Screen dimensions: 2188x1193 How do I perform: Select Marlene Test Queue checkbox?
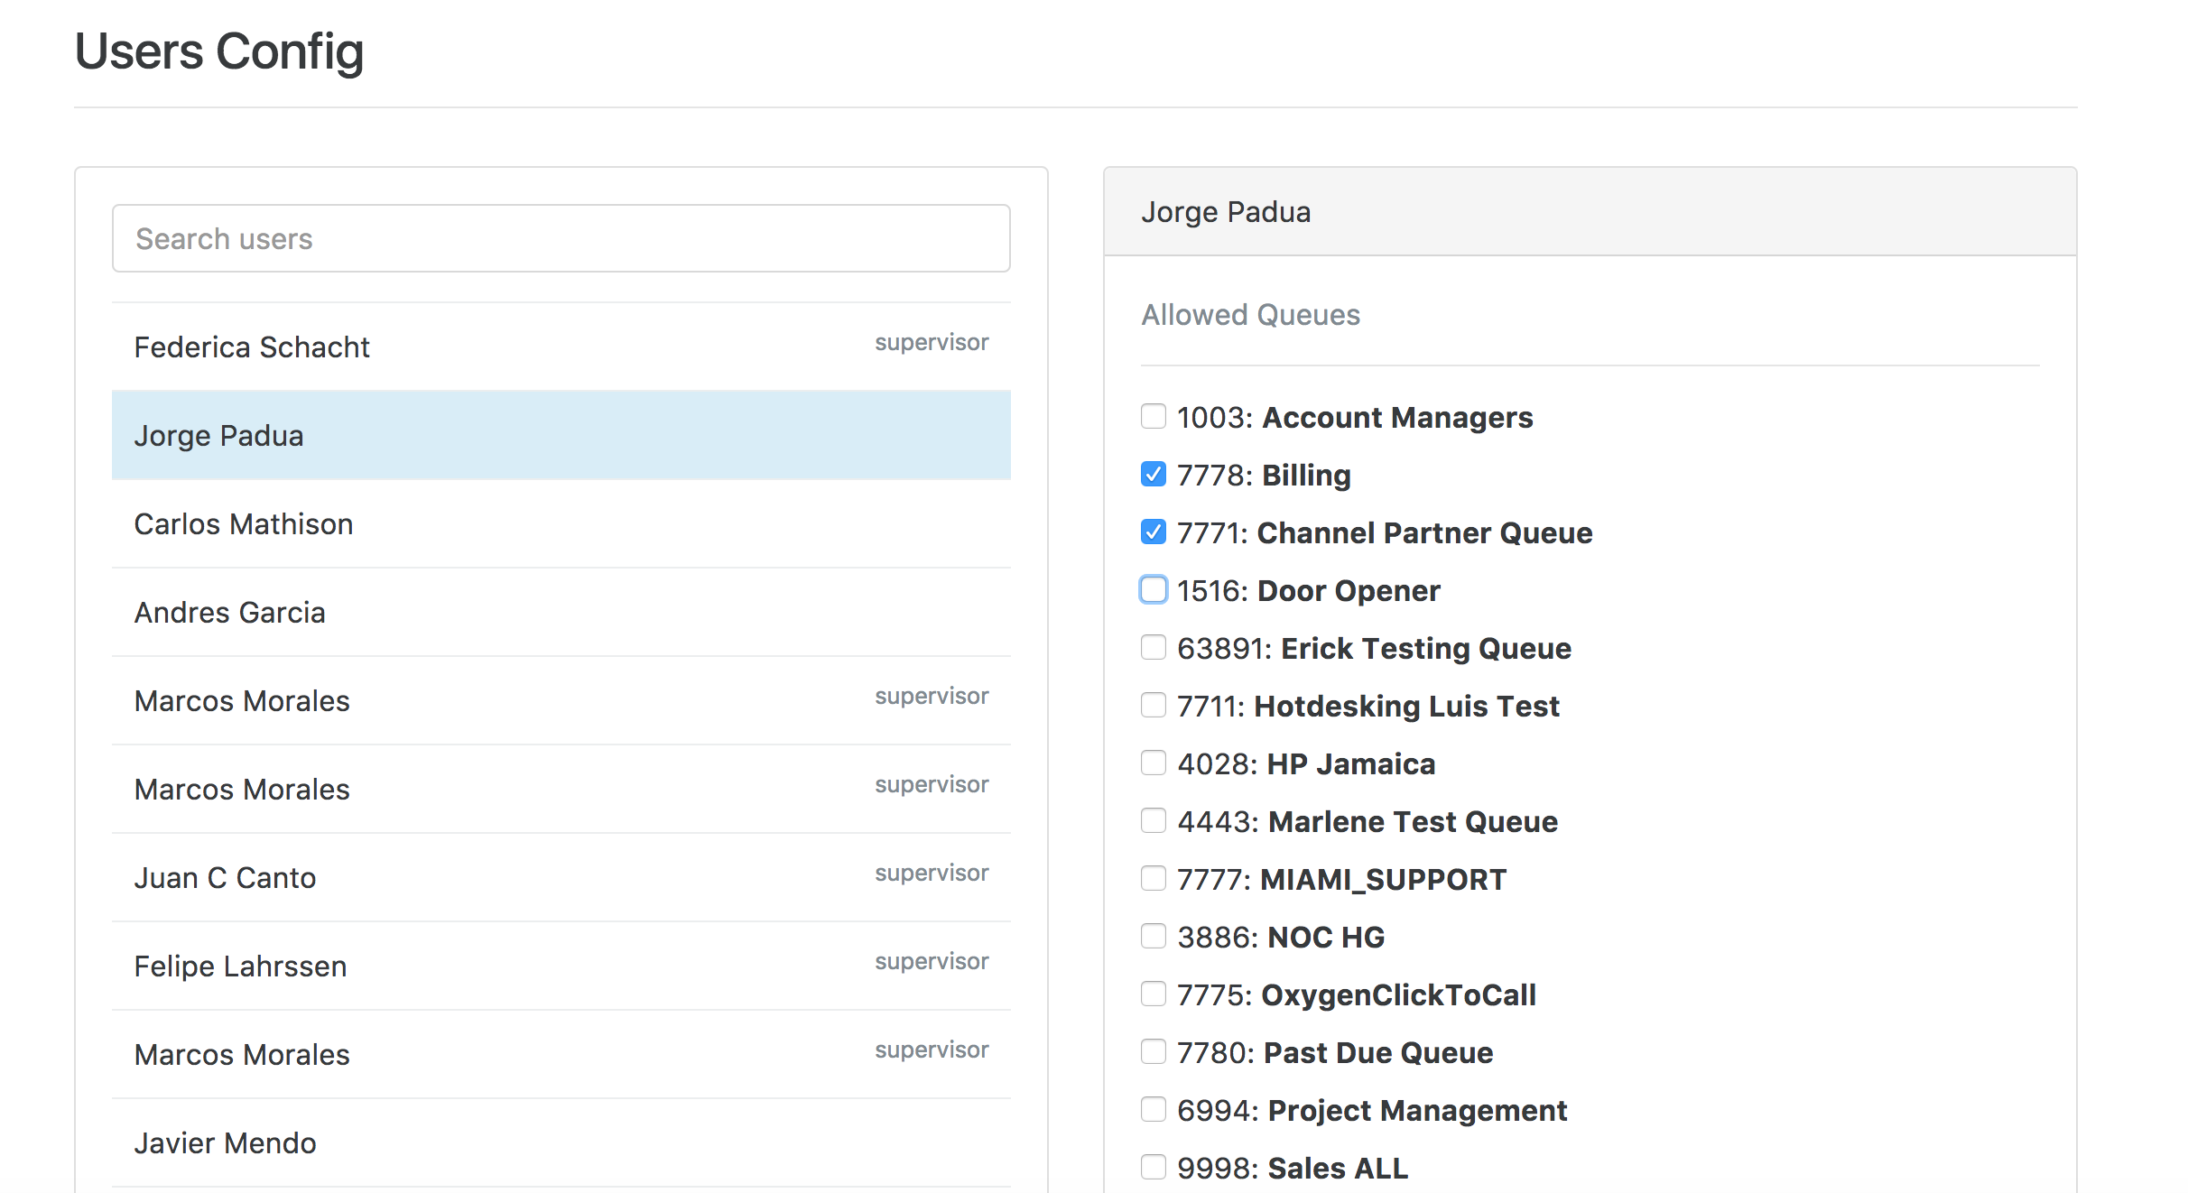click(1153, 821)
